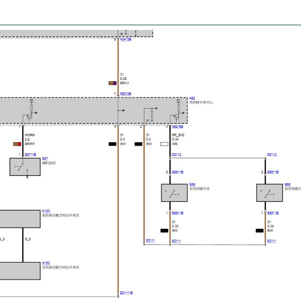Screen dimensions: 301x303
Task: Click the transistor symbol above pin 1 HORN
Action: (29, 116)
